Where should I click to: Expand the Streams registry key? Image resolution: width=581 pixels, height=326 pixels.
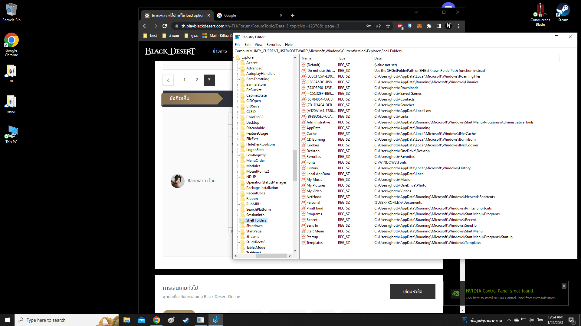coord(238,237)
